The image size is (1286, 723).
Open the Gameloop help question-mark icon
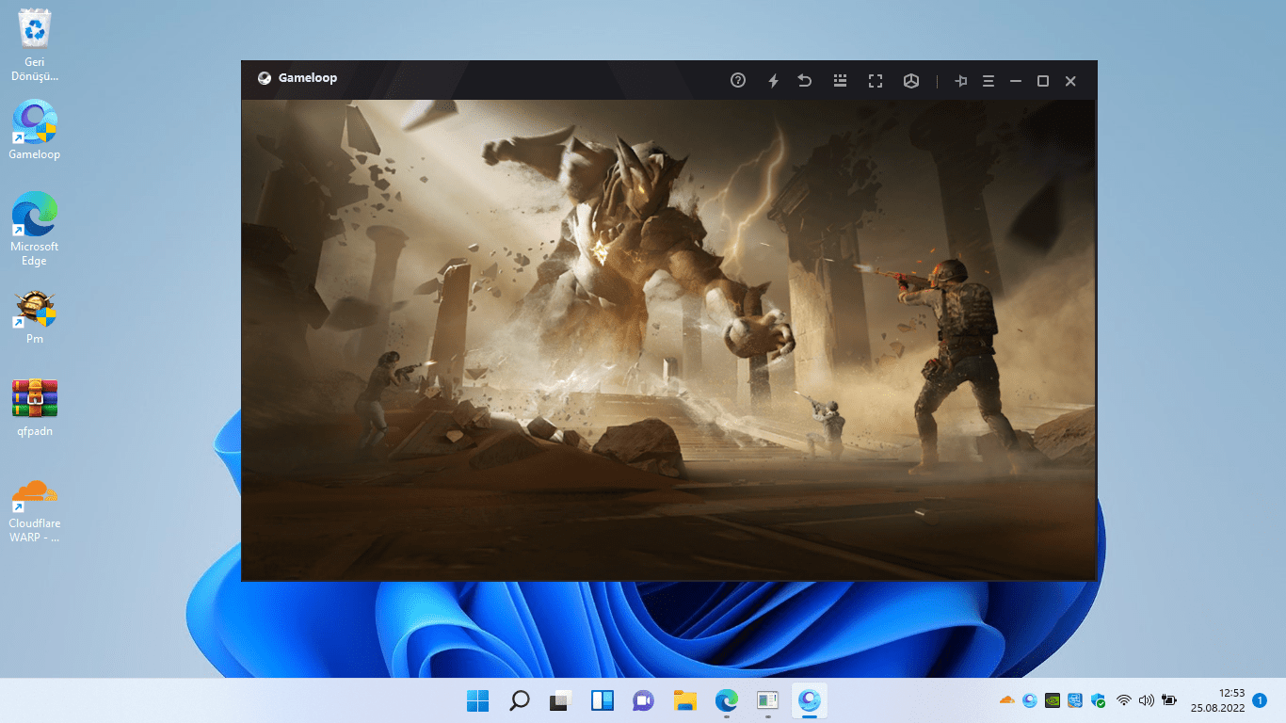(x=738, y=81)
